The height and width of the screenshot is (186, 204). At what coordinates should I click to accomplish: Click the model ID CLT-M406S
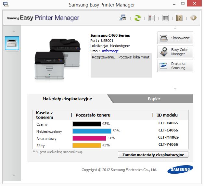(168, 137)
